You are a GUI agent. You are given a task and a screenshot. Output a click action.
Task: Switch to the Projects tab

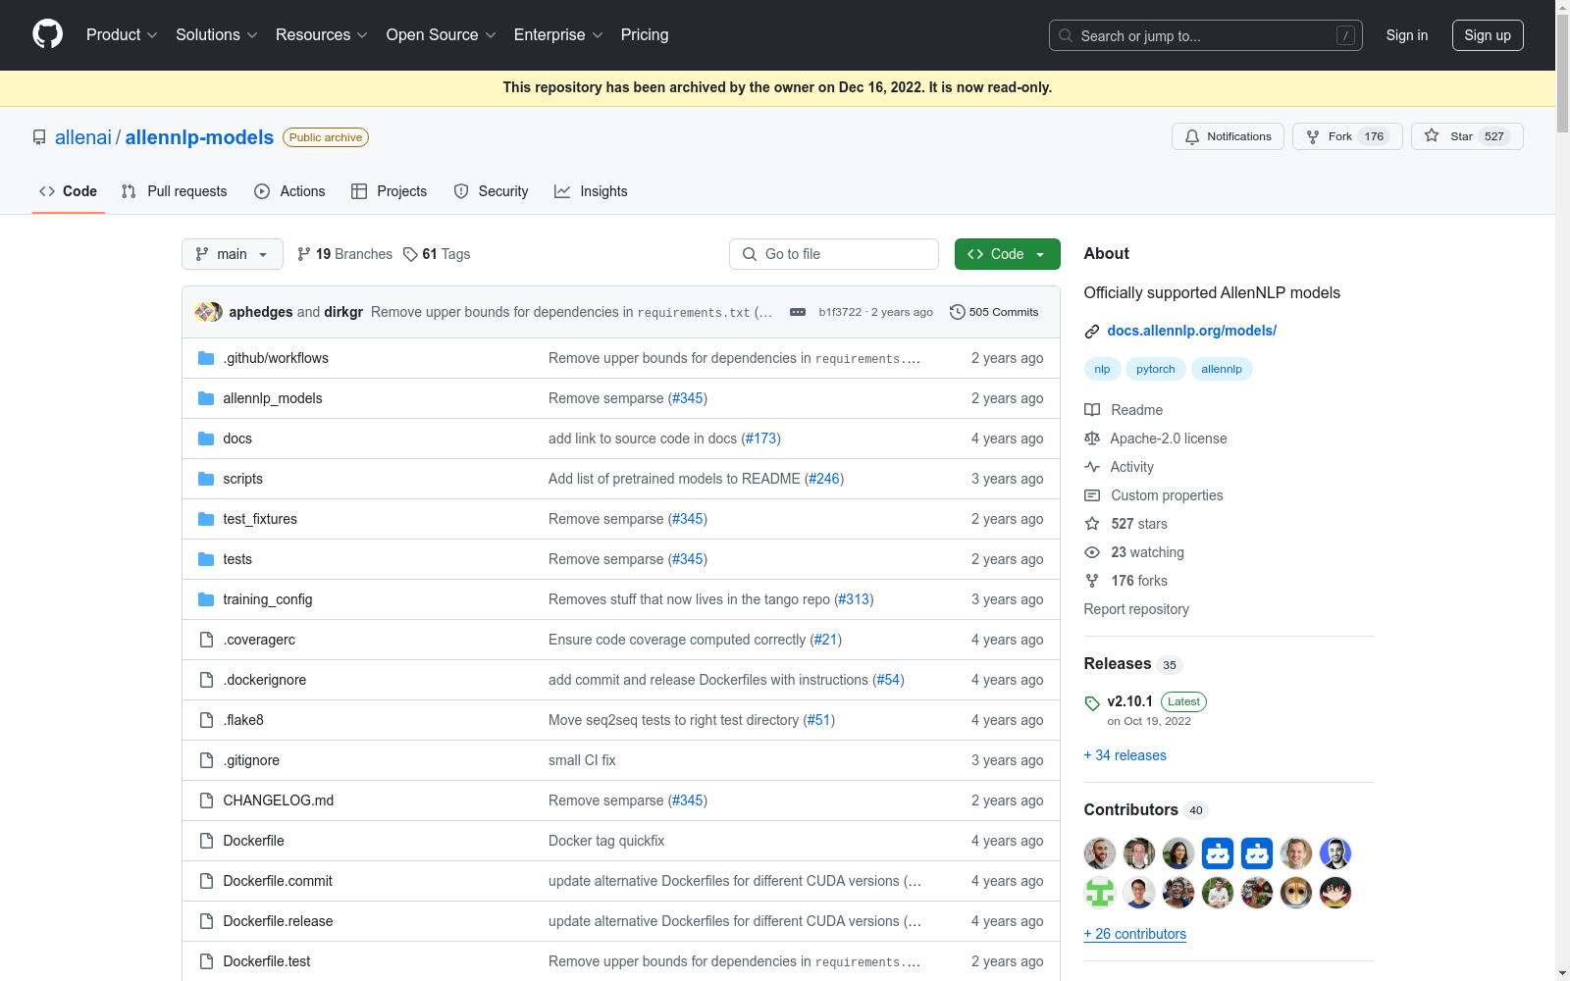390,191
